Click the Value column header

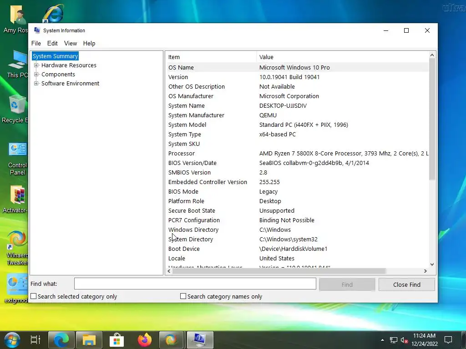coord(342,57)
